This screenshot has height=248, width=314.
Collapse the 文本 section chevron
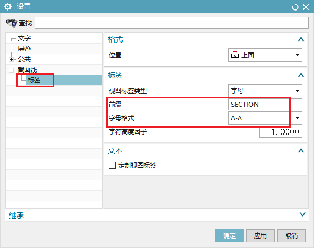point(301,150)
